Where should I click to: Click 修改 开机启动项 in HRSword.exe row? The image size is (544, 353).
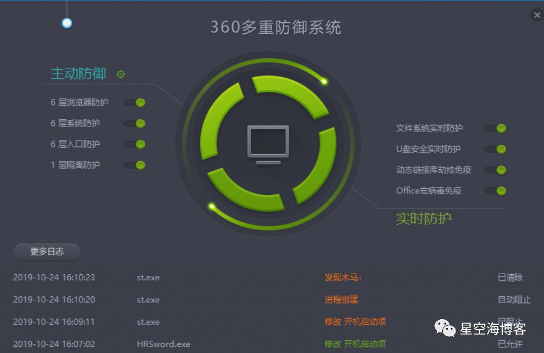click(355, 344)
